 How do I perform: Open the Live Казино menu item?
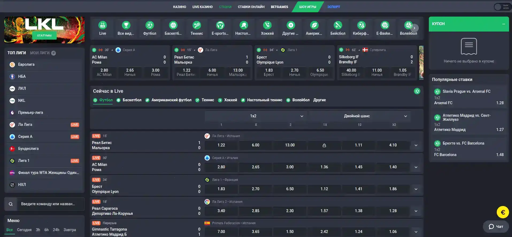pyautogui.click(x=202, y=7)
